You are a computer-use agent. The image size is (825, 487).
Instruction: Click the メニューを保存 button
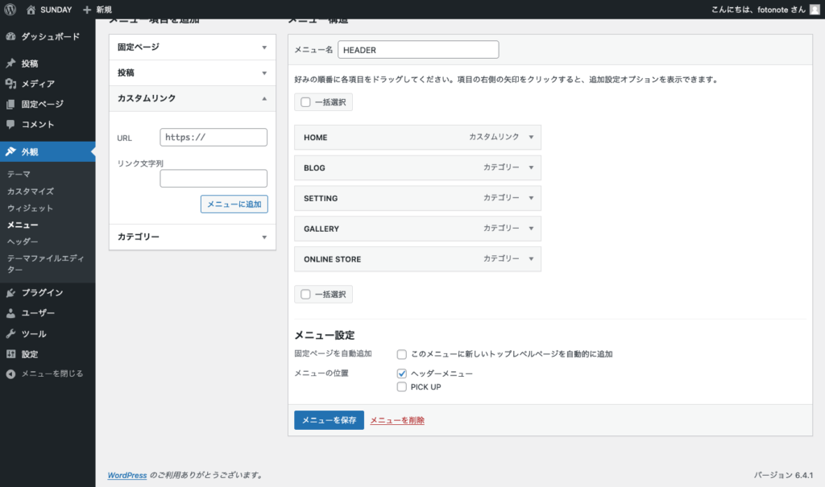(329, 420)
